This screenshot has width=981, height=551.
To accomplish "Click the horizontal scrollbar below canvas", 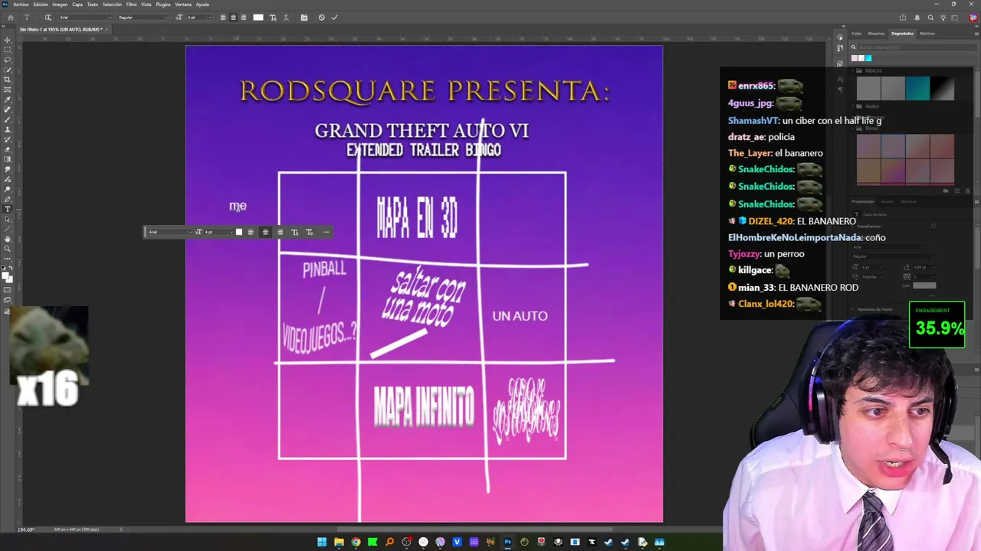I will tap(475, 529).
